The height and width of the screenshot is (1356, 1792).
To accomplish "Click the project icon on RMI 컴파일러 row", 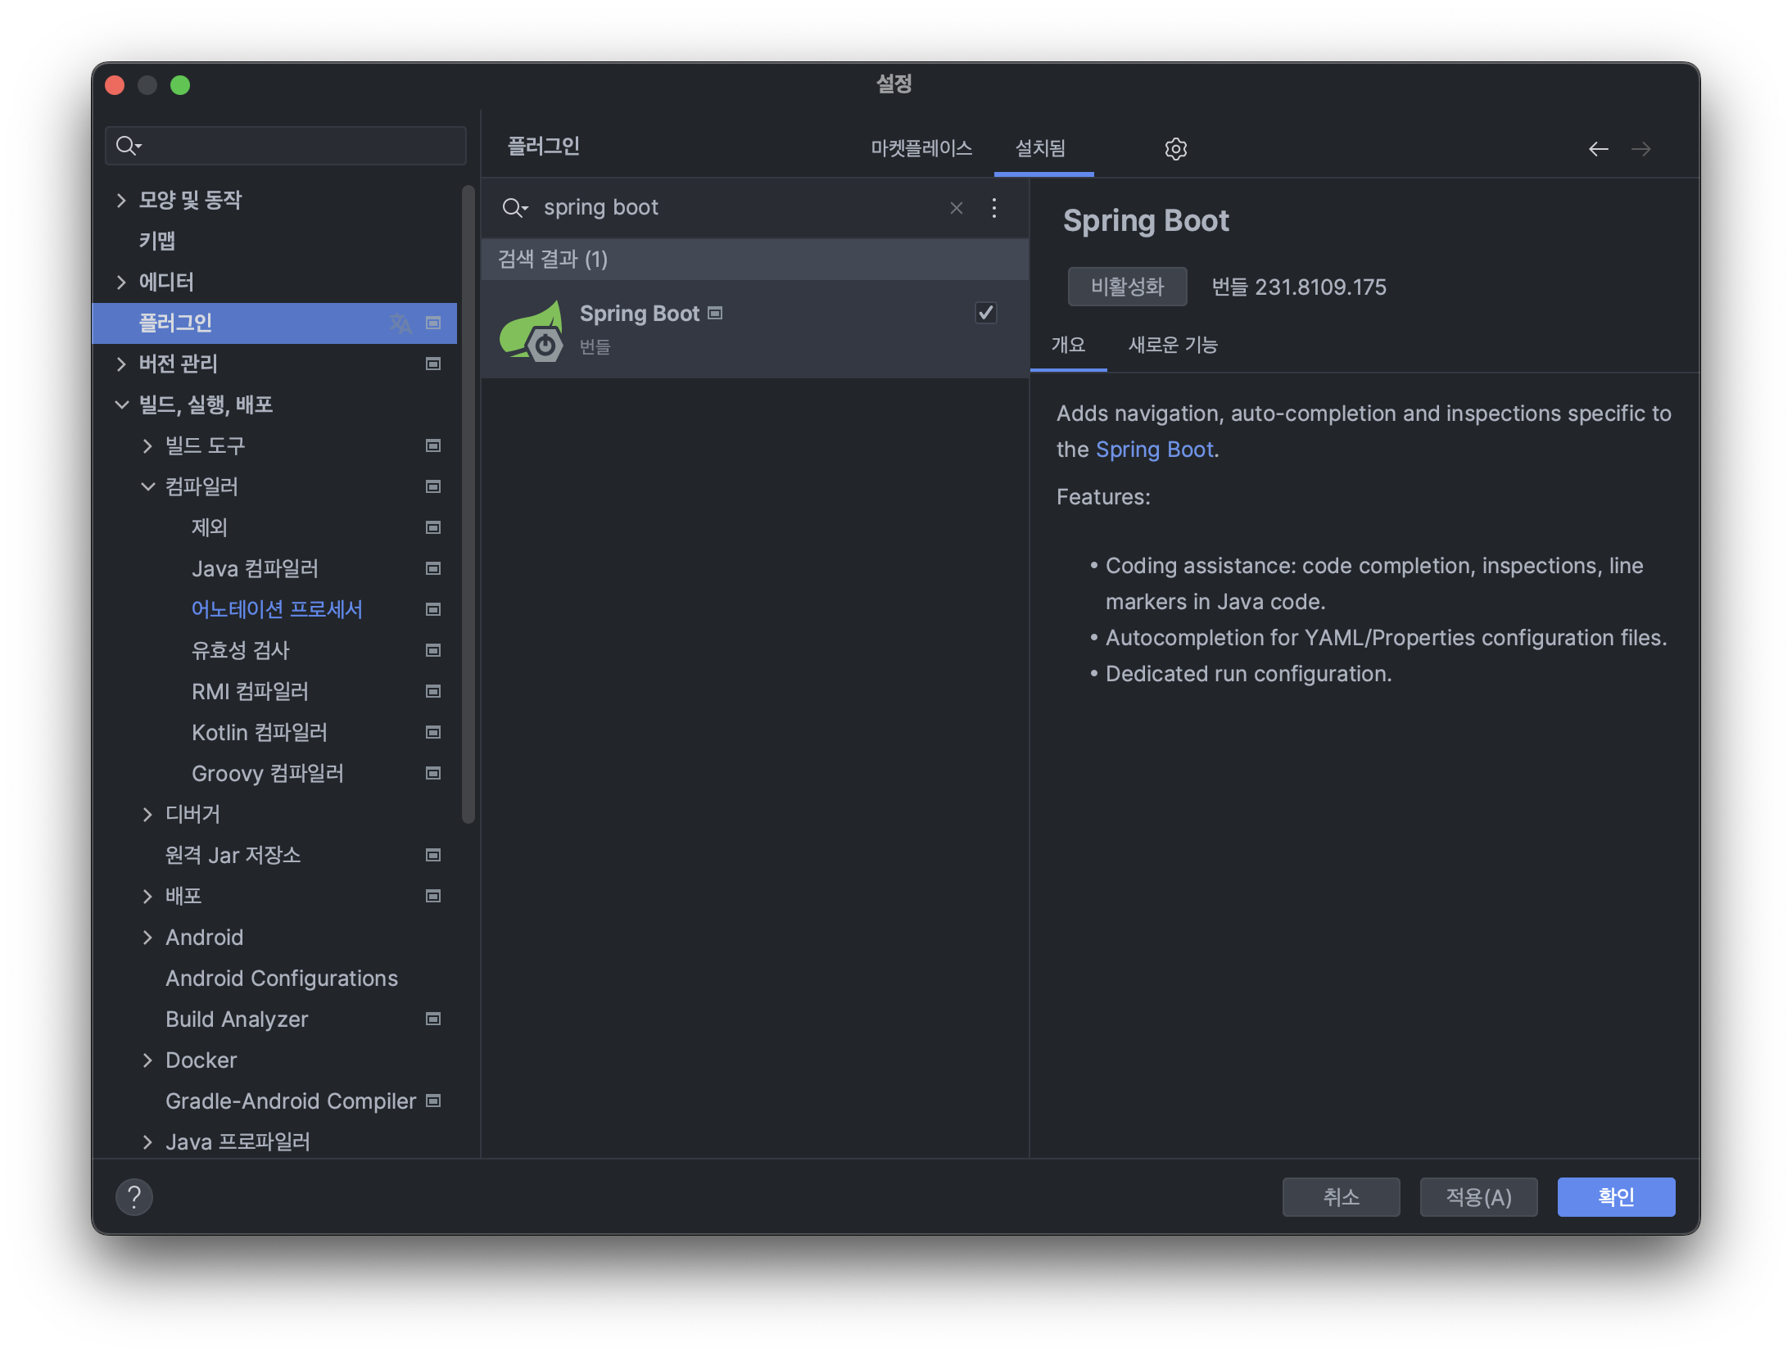I will click(433, 691).
